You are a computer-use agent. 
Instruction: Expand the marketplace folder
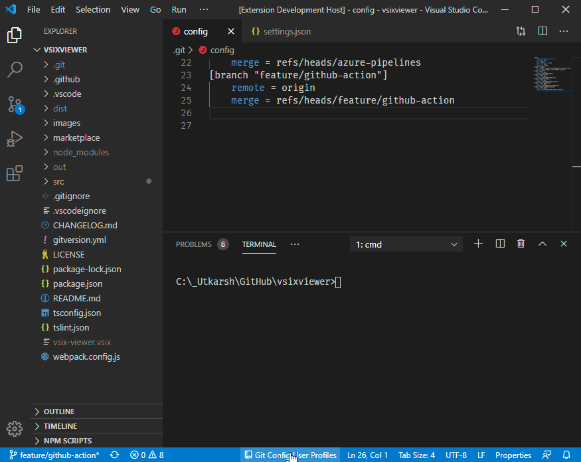click(x=97, y=138)
